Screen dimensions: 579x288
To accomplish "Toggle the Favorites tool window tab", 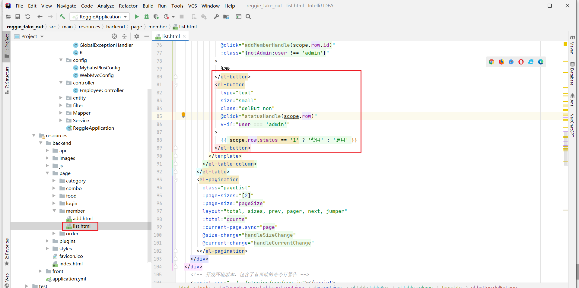I will click(x=7, y=252).
